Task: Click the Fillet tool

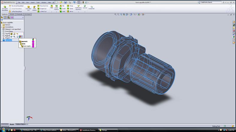Action: [52, 7]
